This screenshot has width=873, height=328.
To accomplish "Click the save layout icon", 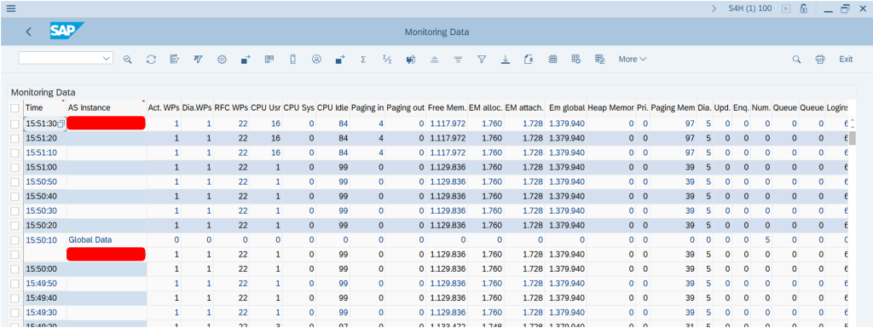I will click(x=599, y=59).
